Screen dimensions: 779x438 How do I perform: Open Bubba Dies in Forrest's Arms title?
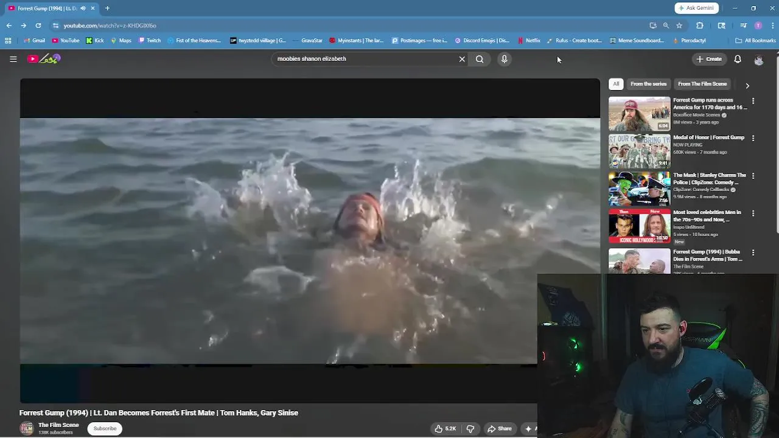[708, 255]
